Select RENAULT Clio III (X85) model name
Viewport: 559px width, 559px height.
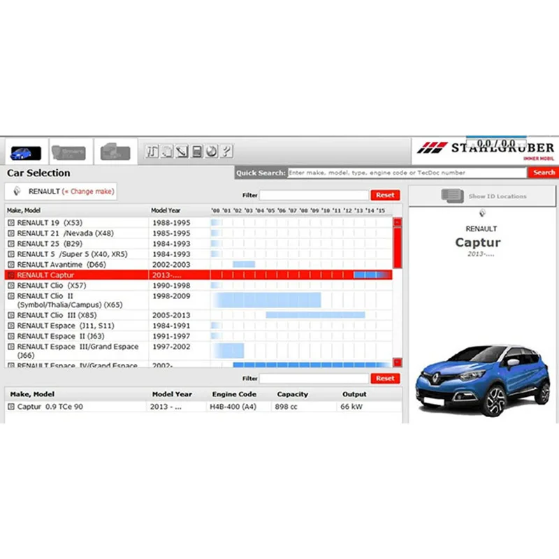point(57,315)
